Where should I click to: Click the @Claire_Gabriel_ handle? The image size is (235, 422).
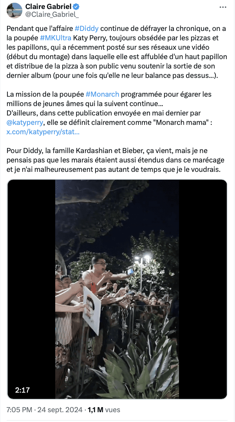(x=52, y=15)
